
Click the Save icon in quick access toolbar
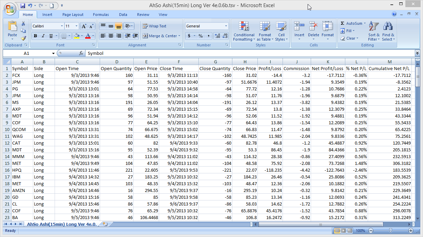[23, 6]
